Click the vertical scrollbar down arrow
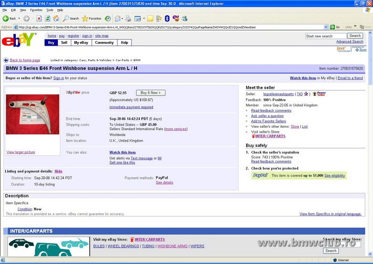Screen dimensions: 373x264 (370, 254)
